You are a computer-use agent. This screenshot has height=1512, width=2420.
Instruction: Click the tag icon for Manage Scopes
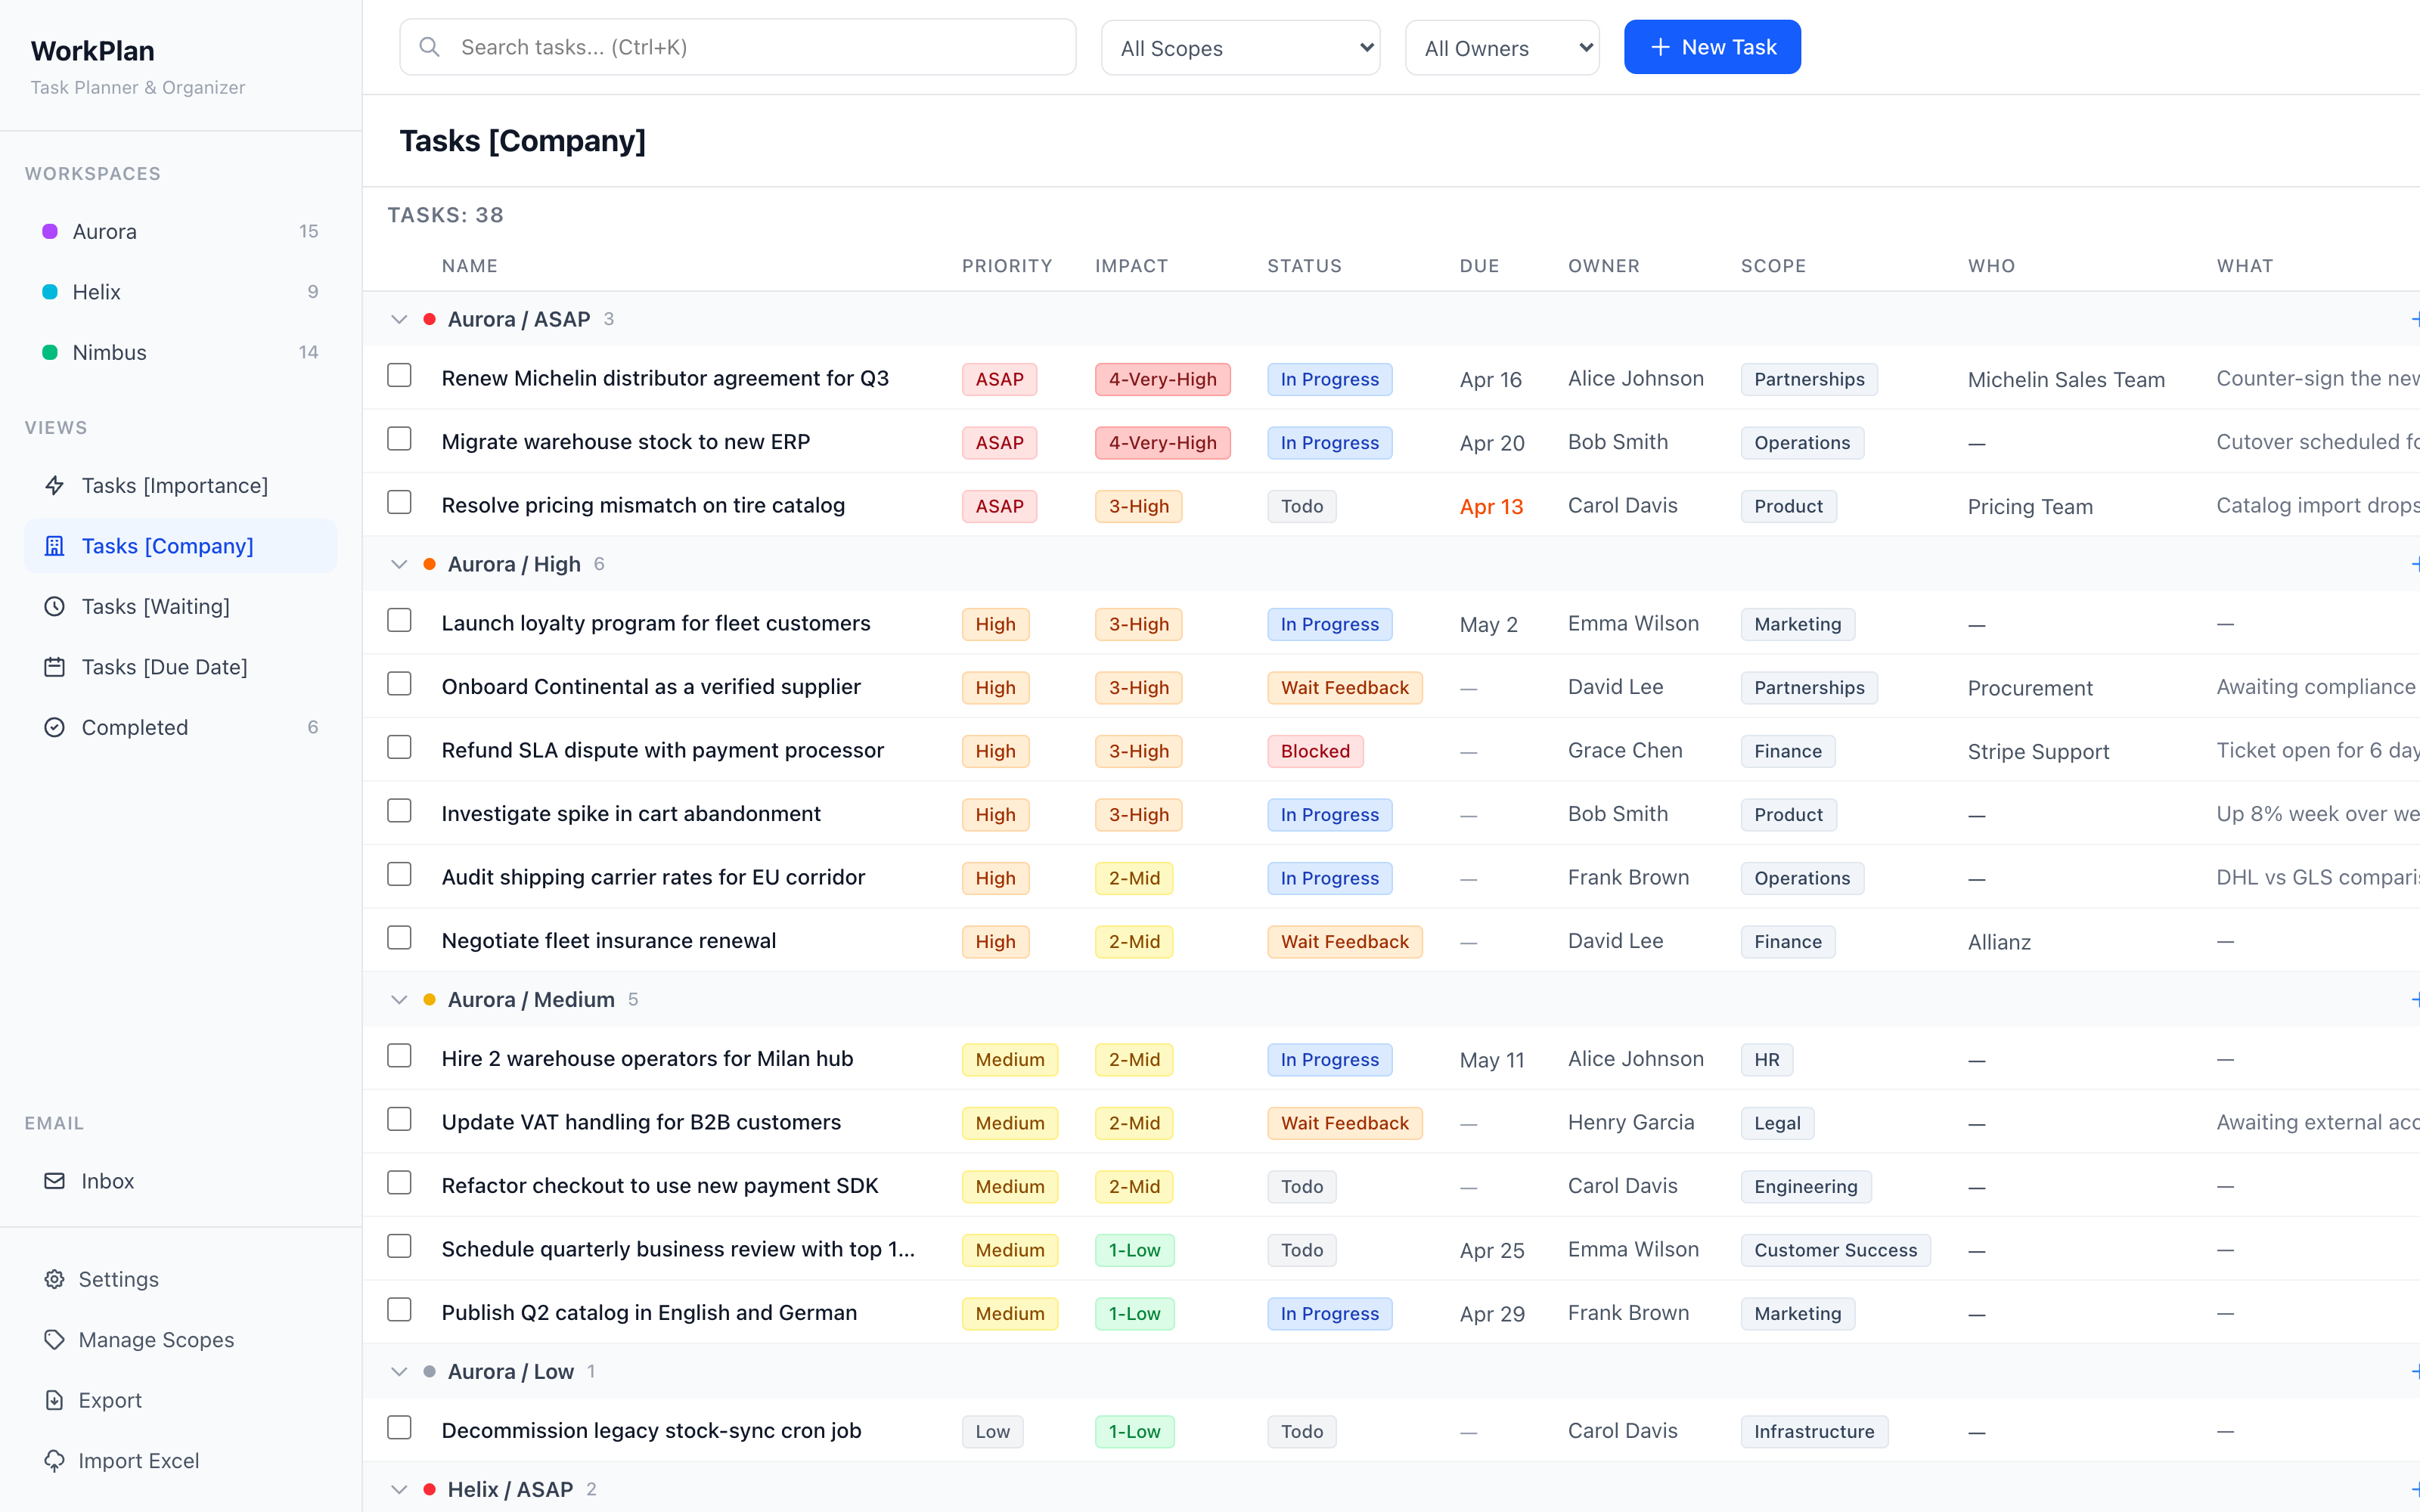pyautogui.click(x=55, y=1340)
